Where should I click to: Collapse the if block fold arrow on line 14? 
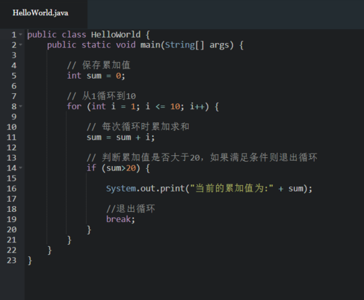pyautogui.click(x=20, y=167)
